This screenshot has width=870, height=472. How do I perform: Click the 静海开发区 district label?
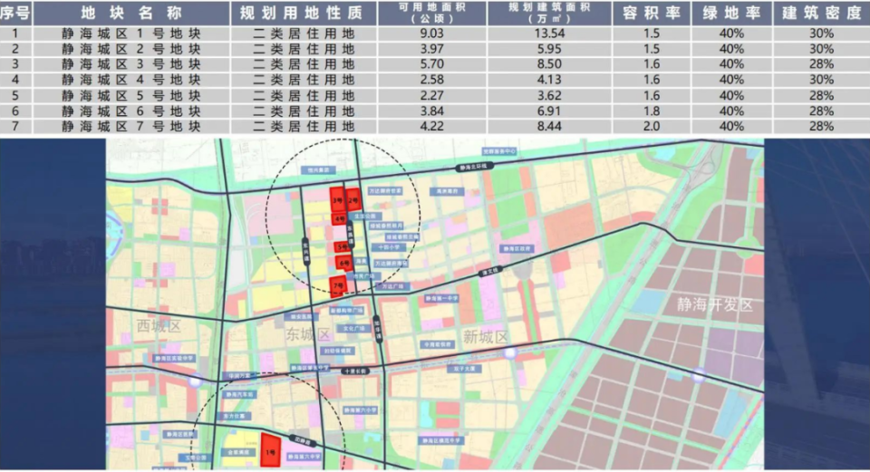coord(715,304)
